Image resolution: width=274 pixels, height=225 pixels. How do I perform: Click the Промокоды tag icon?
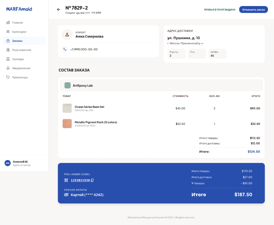(8, 77)
